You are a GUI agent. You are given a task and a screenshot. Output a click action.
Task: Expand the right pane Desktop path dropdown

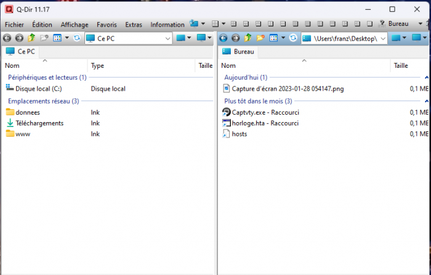point(383,38)
